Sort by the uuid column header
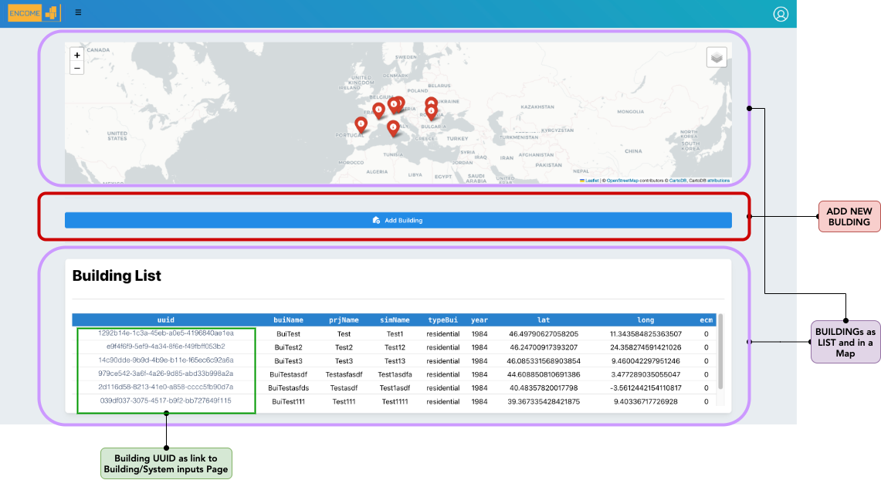Image resolution: width=881 pixels, height=480 pixels. click(x=166, y=320)
